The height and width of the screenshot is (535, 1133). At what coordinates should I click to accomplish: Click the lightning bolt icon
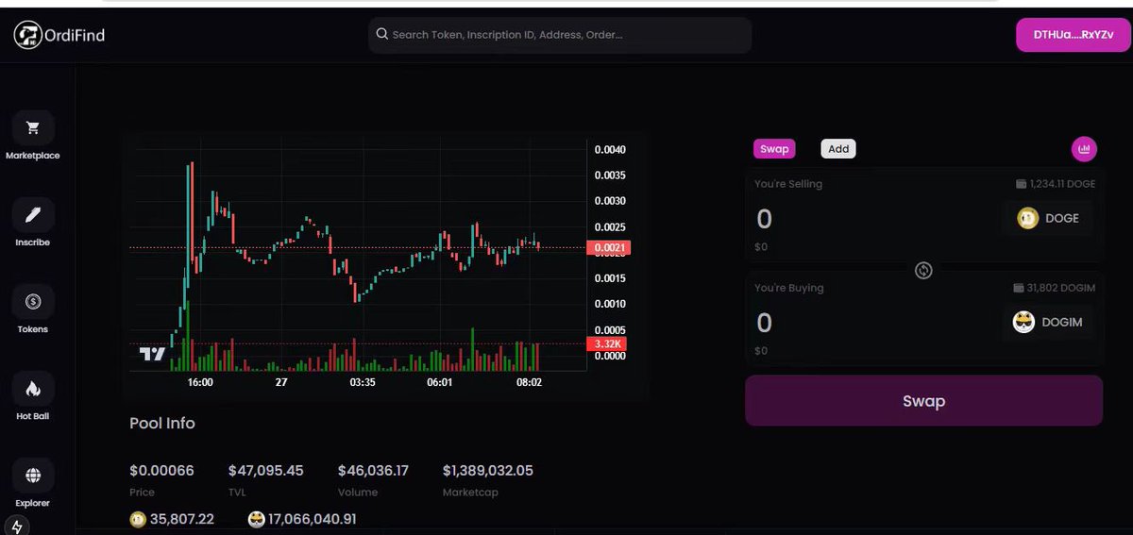17,526
